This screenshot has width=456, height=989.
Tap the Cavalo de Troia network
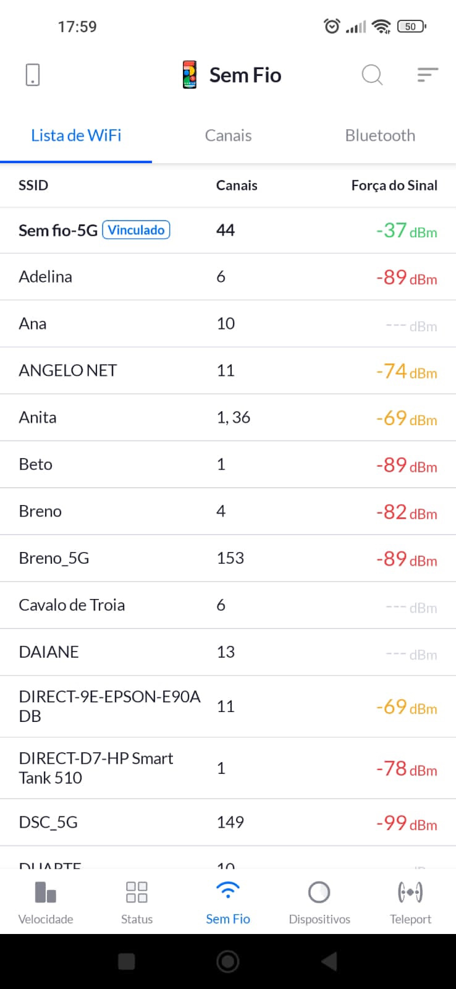pyautogui.click(x=72, y=605)
